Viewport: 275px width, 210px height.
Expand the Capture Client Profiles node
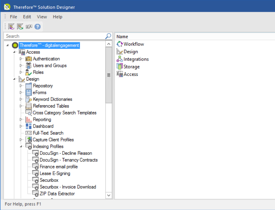(x=21, y=140)
